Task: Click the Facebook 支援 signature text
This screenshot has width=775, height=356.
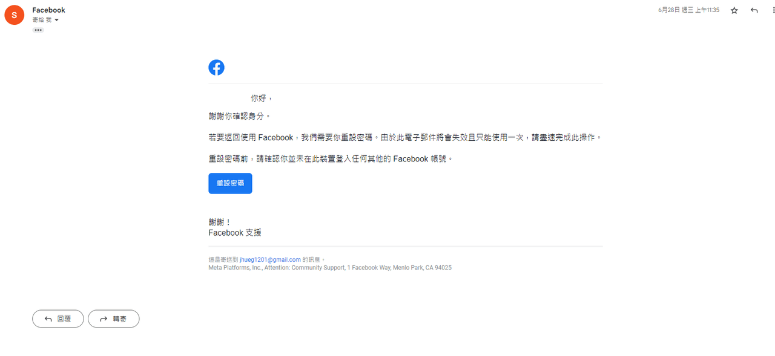Action: click(235, 233)
